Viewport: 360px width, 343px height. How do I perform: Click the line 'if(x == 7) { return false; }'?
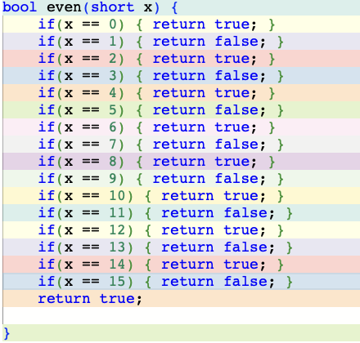181,145
